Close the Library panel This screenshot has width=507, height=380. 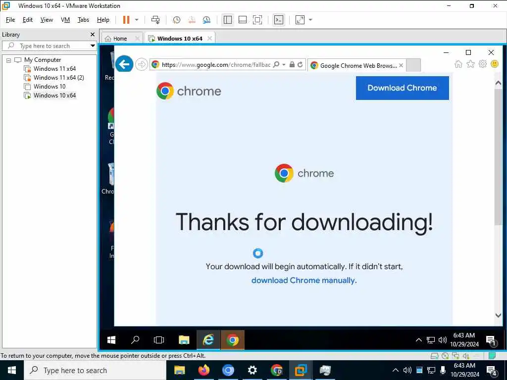tap(93, 34)
